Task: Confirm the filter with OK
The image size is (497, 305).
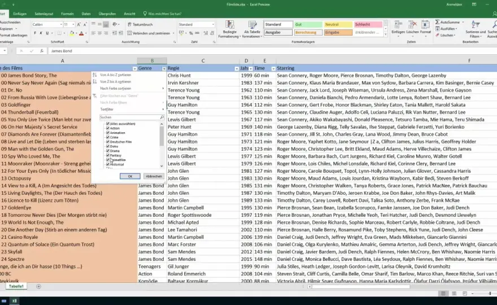Action: click(x=130, y=176)
